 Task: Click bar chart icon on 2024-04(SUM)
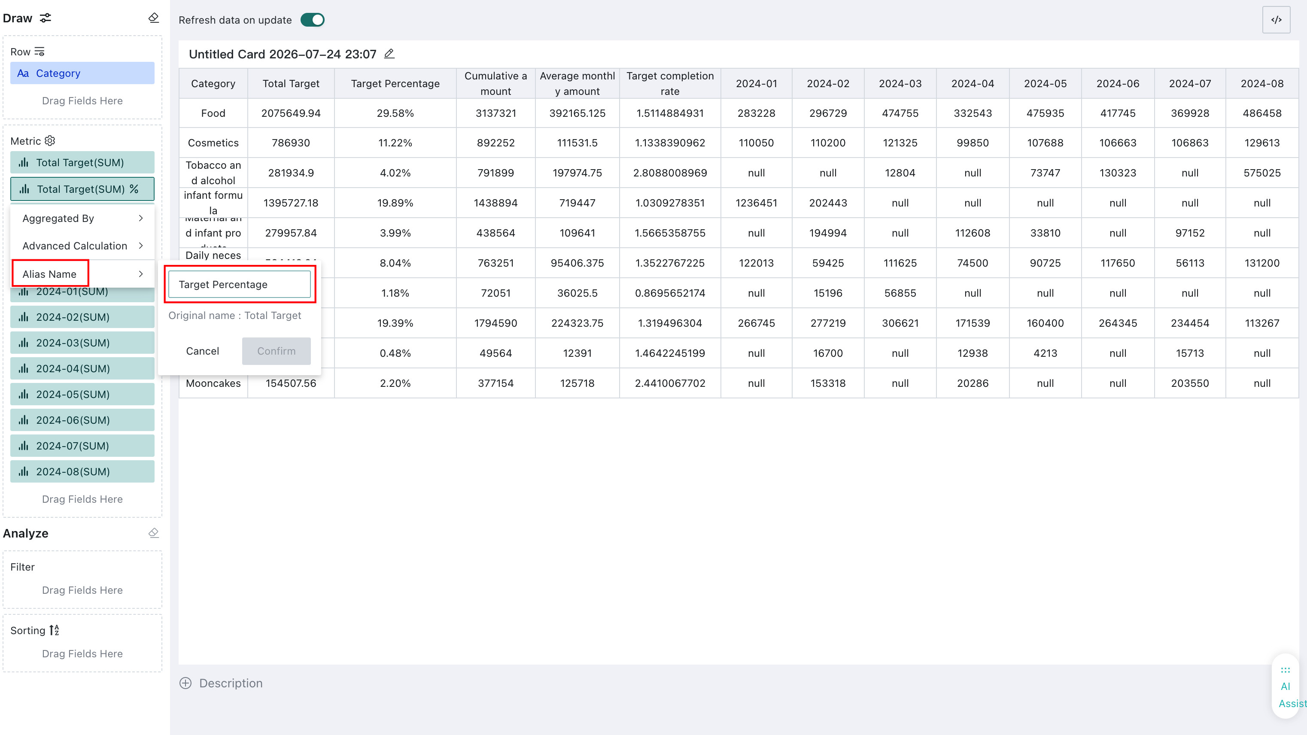pos(23,369)
